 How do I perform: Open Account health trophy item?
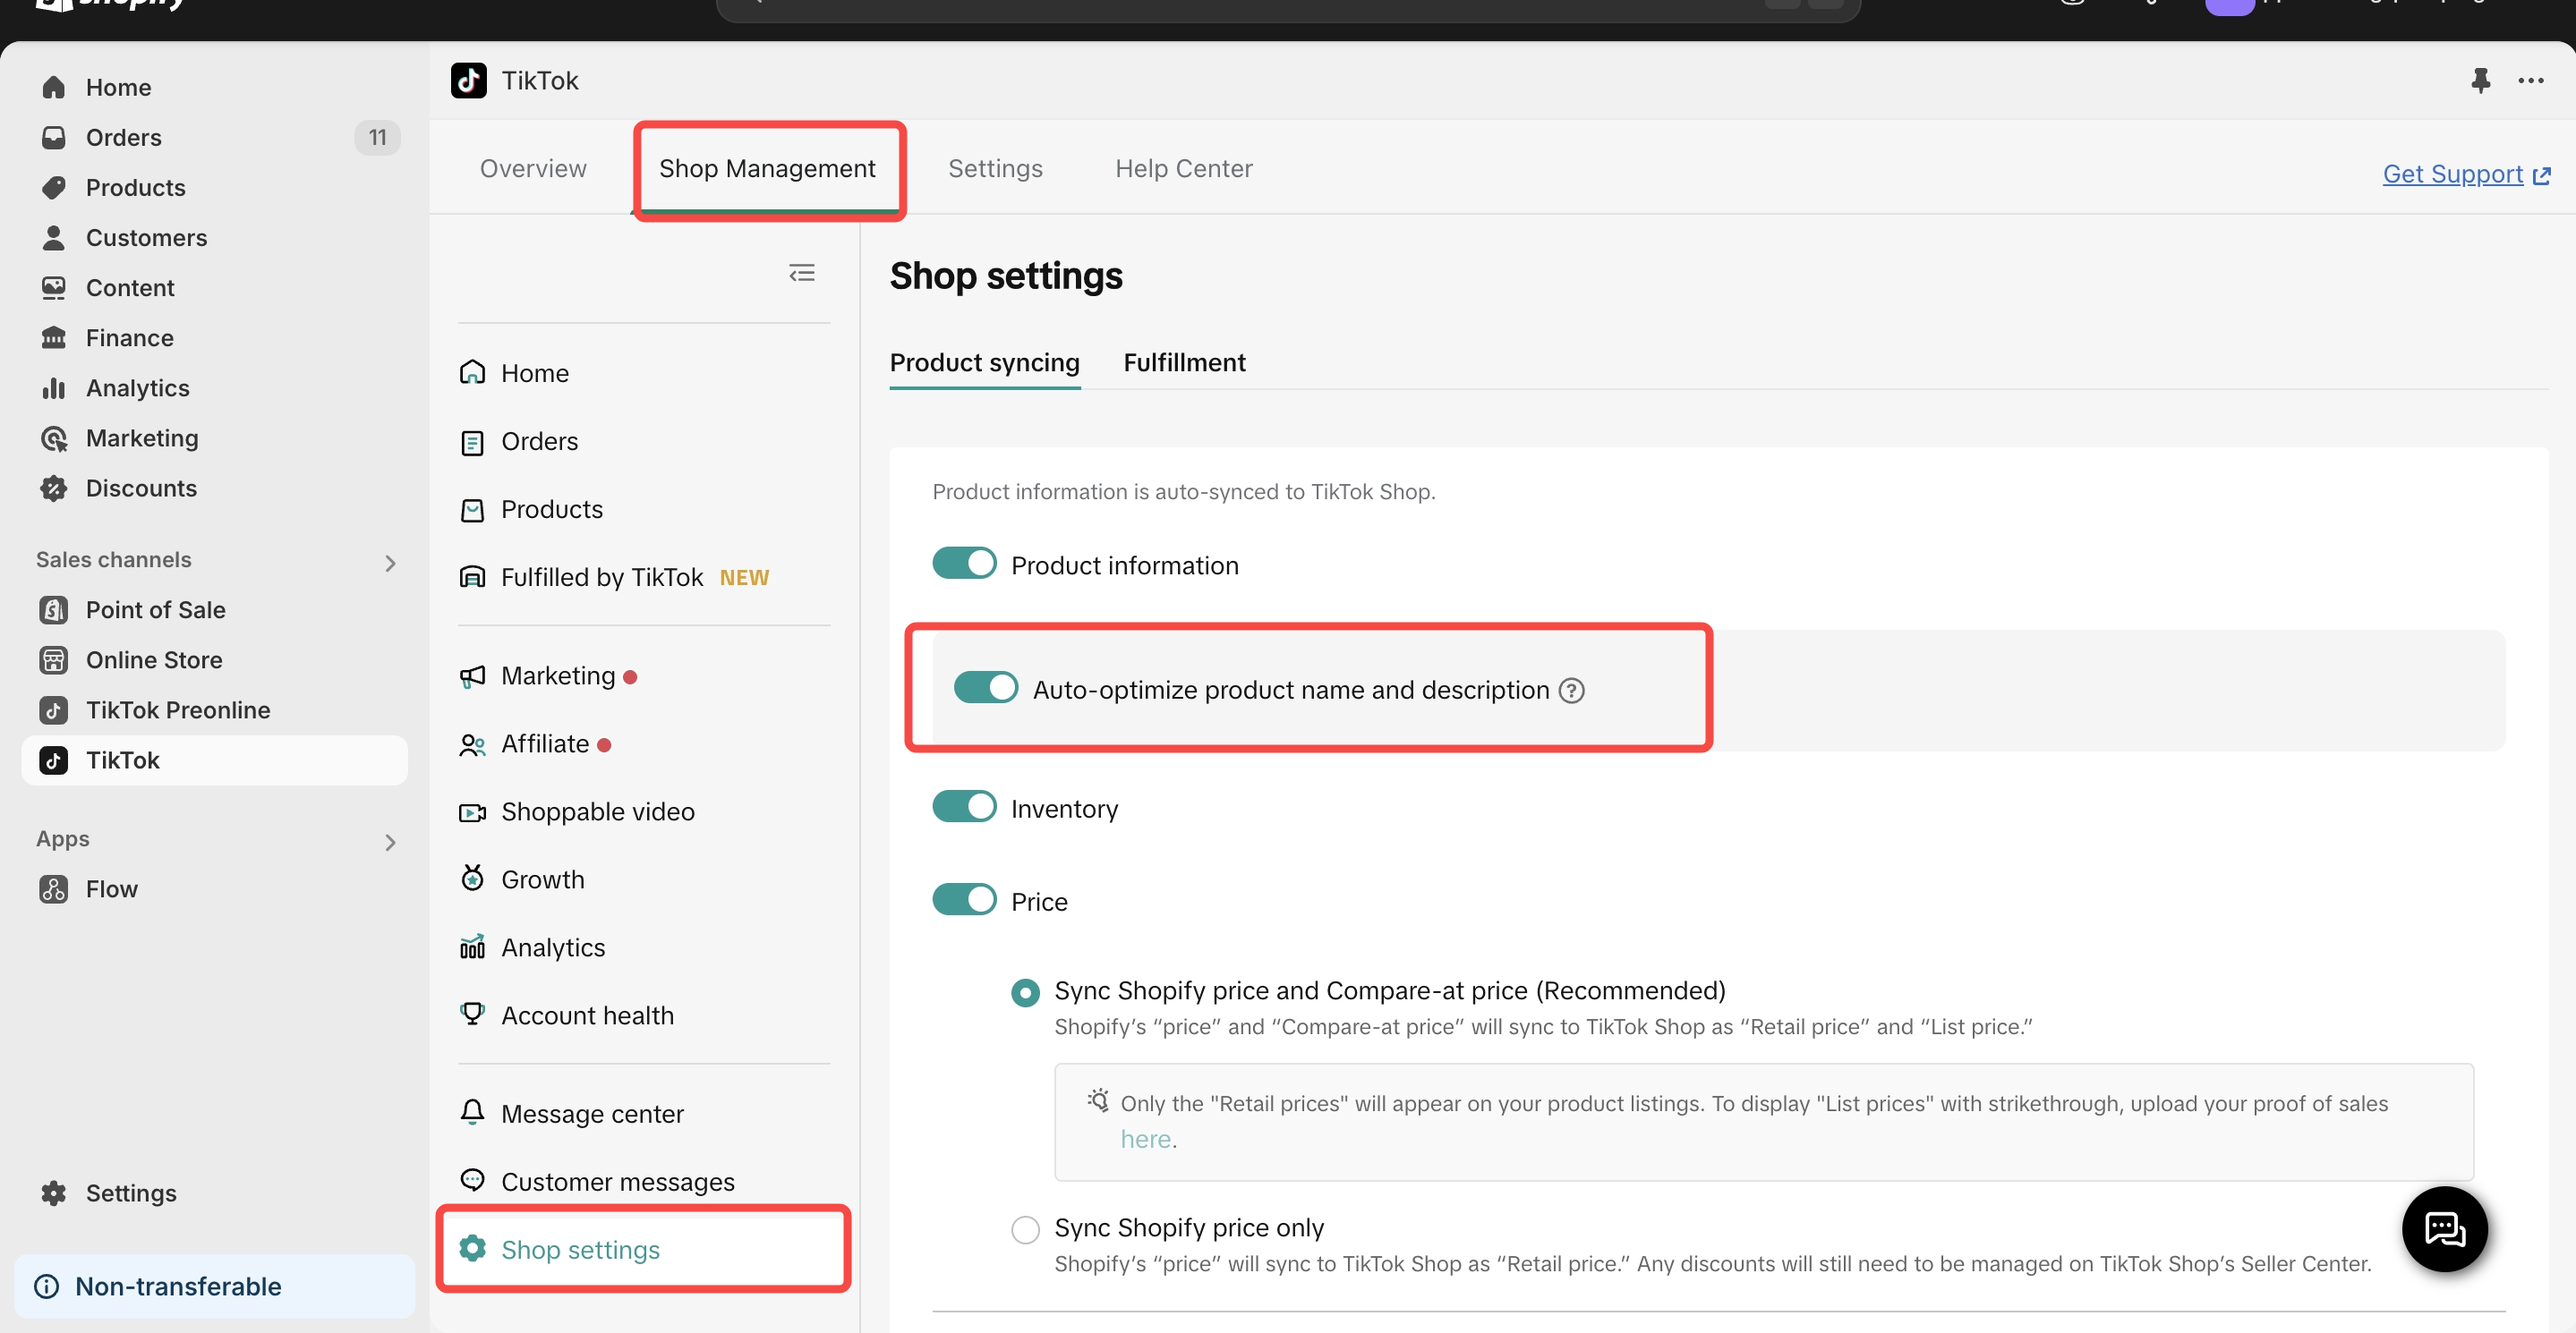click(x=587, y=1015)
